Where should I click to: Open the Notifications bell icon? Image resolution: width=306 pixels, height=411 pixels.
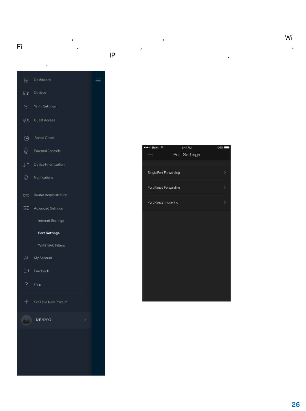click(x=26, y=177)
